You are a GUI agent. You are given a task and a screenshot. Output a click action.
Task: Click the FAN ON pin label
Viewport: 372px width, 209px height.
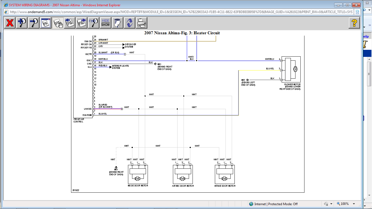pos(88,41)
